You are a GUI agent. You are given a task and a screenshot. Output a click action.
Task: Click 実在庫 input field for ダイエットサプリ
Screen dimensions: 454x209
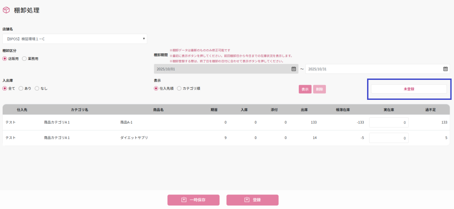[388, 138]
